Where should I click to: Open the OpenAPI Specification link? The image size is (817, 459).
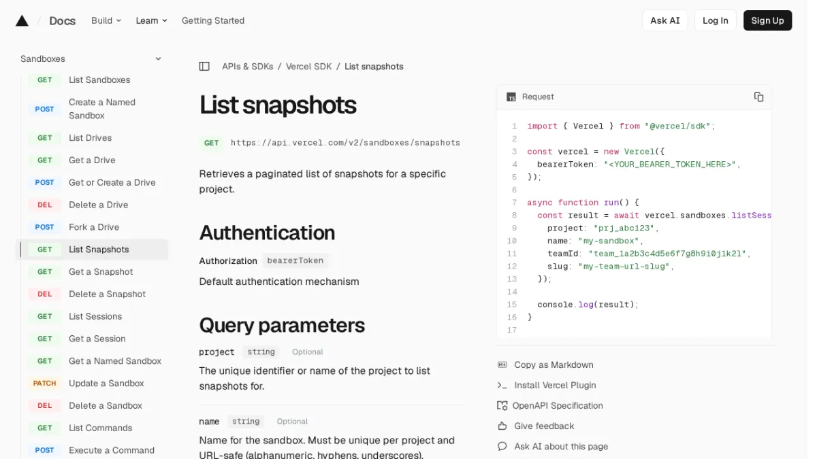pyautogui.click(x=558, y=406)
